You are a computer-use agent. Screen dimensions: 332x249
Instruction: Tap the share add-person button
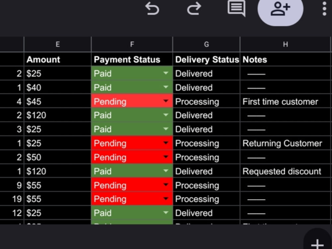(280, 9)
